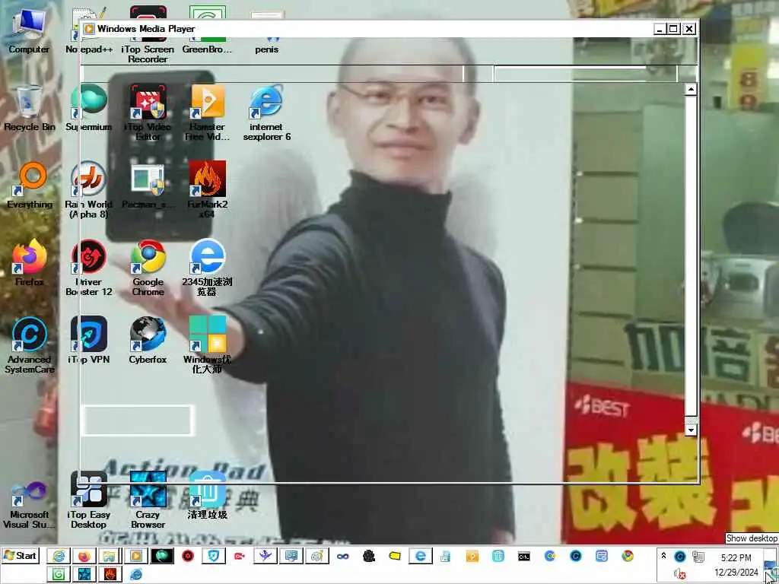The width and height of the screenshot is (779, 584).
Task: Select 2345加速浏览器 desktop shortcut
Action: 207,268
